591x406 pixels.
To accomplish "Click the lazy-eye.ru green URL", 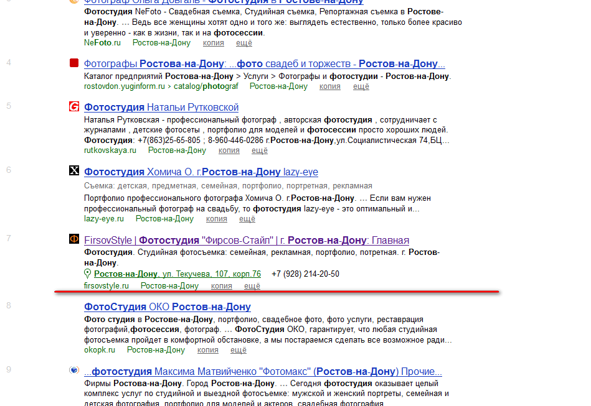I will (x=103, y=219).
